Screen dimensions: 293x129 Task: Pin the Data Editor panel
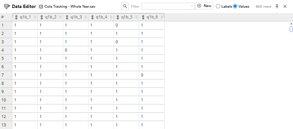click(x=277, y=6)
